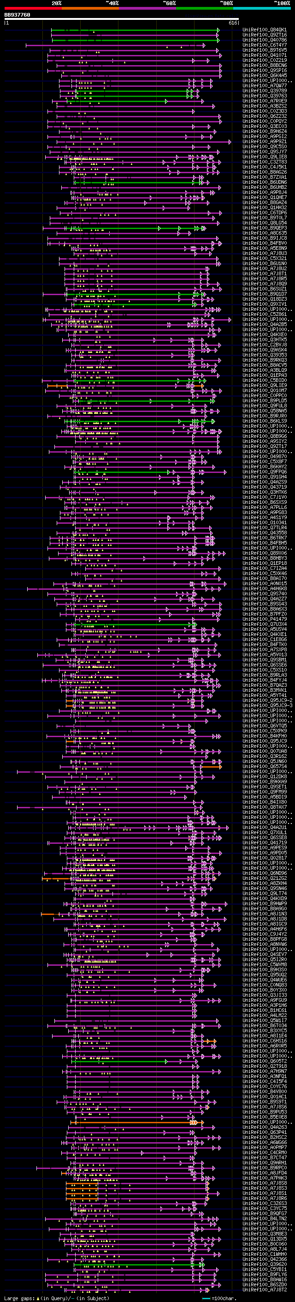Click the white query sequence bar
Viewport: 295px width, 1302px height.
122,19
